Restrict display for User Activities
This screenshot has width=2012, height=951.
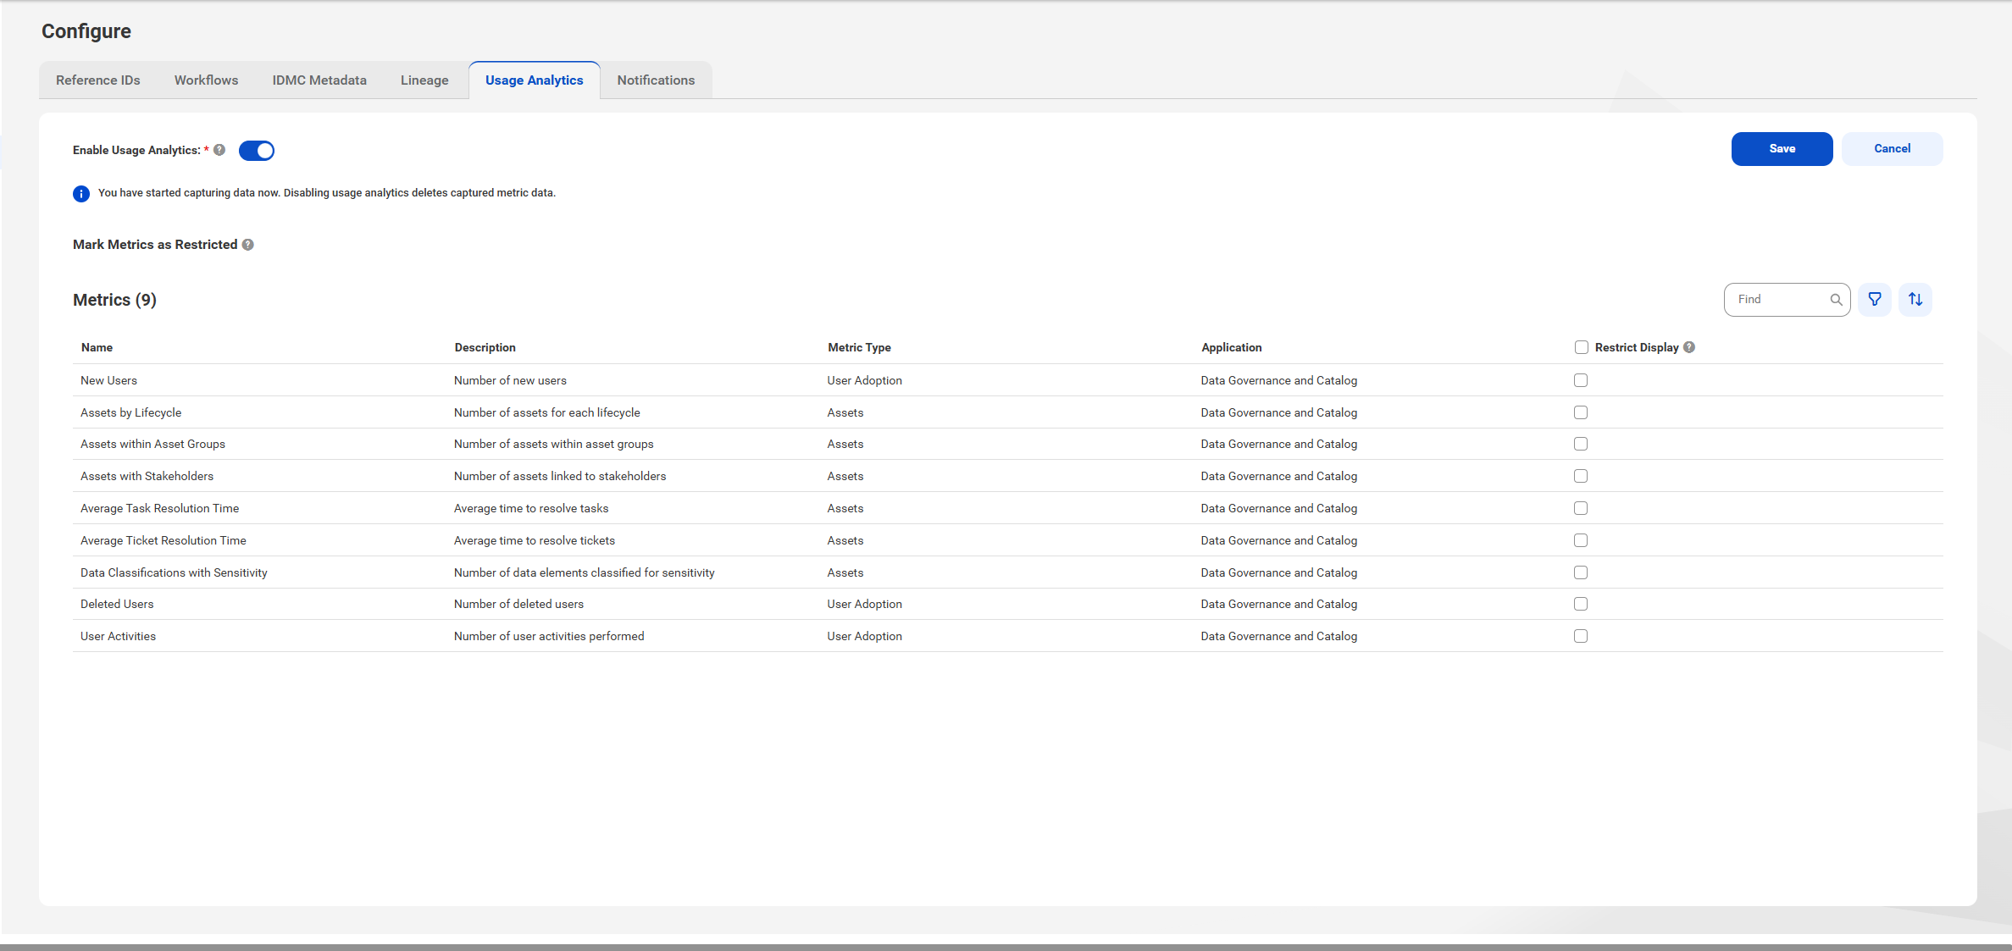[x=1581, y=636]
